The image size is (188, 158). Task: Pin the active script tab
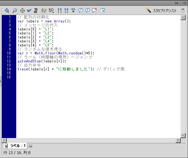click(30, 146)
